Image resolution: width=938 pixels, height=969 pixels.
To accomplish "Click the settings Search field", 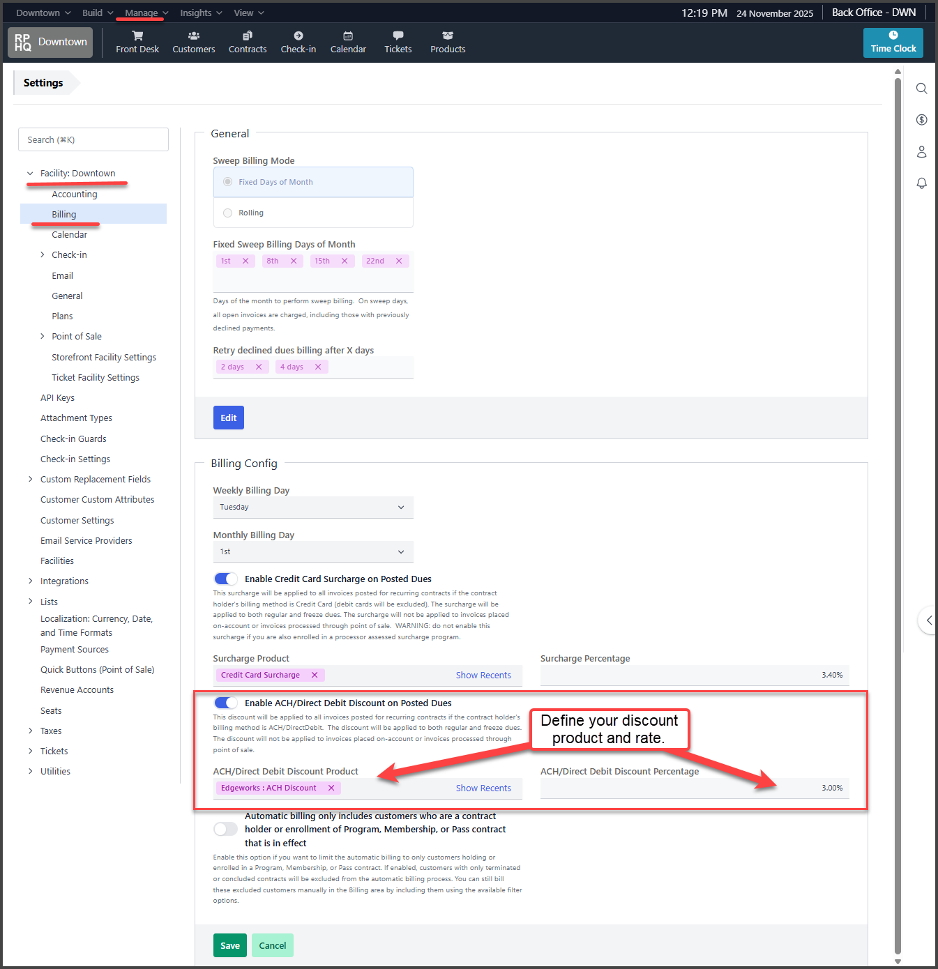I will (93, 139).
